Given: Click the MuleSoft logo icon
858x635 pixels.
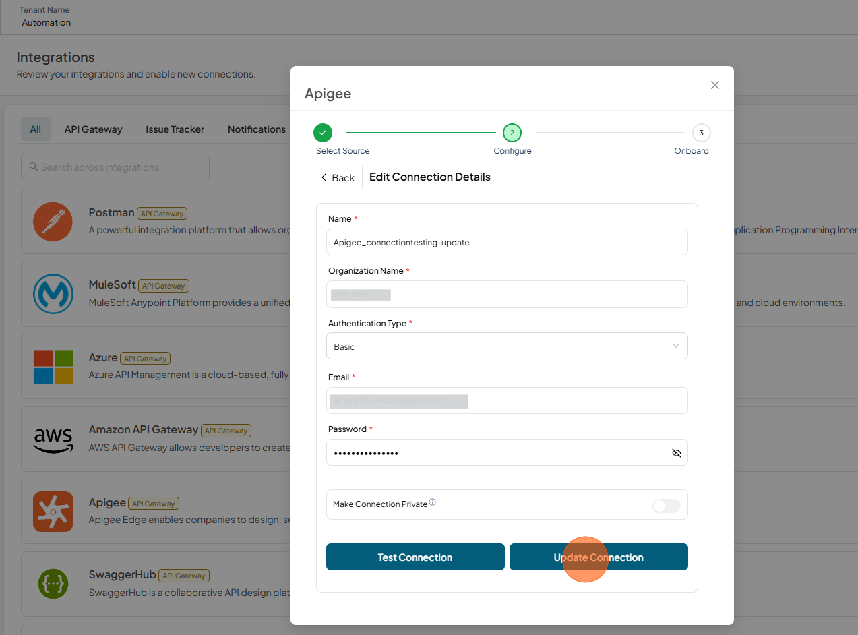Looking at the screenshot, I should point(53,294).
